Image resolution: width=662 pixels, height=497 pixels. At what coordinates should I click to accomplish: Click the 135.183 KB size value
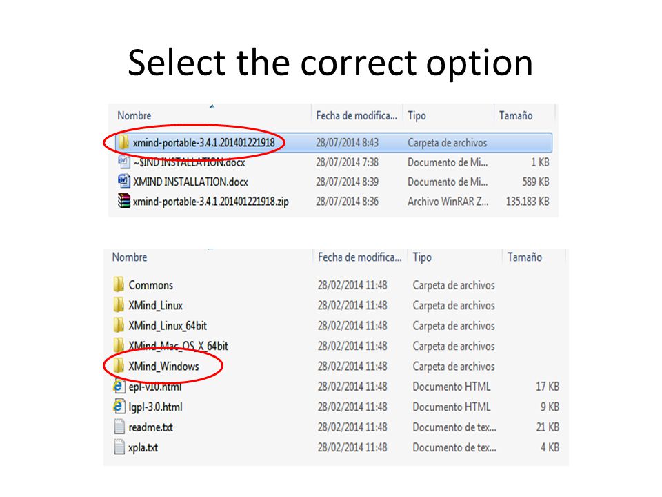click(528, 201)
